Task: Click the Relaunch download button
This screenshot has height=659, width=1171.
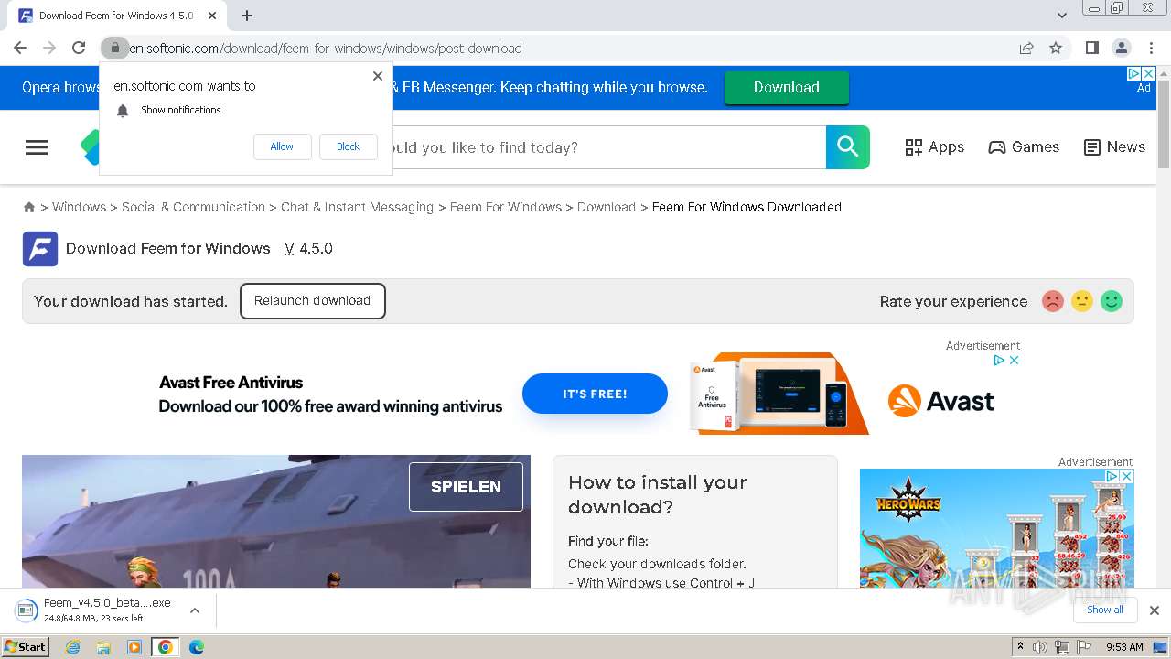Action: (312, 301)
